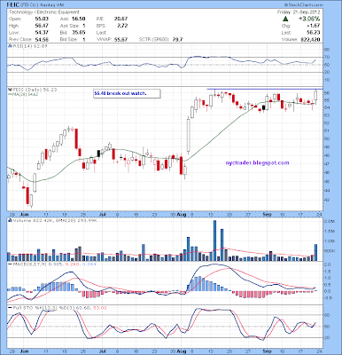This screenshot has width=342, height=355.
Task: Click the P/E value 20.67
Action: point(120,19)
